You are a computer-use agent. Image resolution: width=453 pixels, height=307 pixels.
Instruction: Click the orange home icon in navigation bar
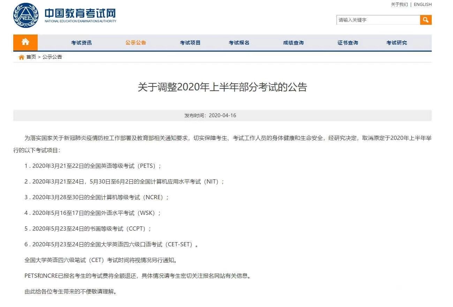click(25, 42)
